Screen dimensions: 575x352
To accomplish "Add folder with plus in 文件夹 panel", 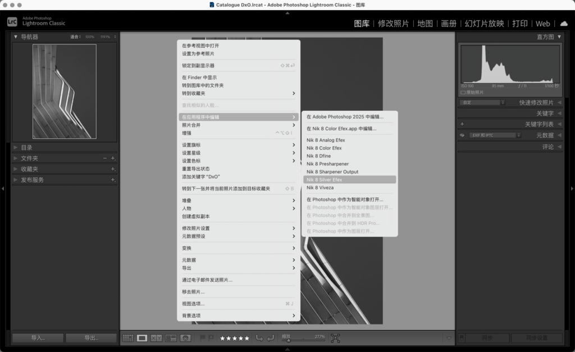I will 113,158.
